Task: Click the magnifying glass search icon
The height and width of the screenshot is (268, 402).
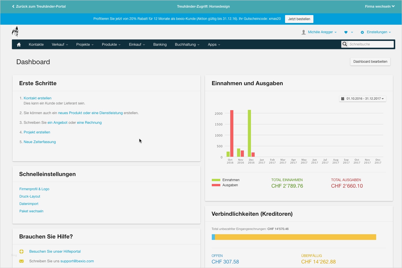Action: pyautogui.click(x=345, y=44)
